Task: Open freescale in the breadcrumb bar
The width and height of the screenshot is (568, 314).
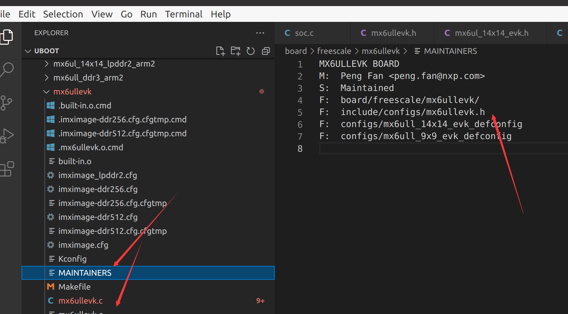Action: point(334,51)
